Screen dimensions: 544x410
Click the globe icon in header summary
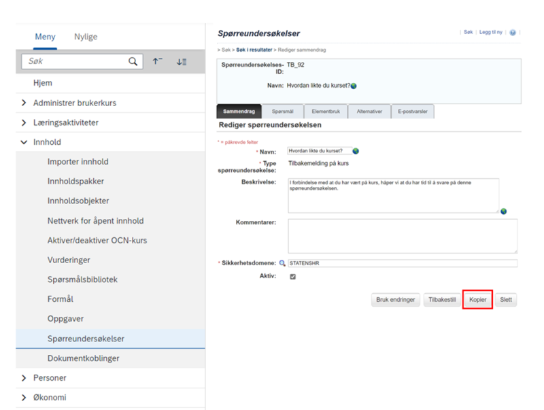(x=354, y=86)
